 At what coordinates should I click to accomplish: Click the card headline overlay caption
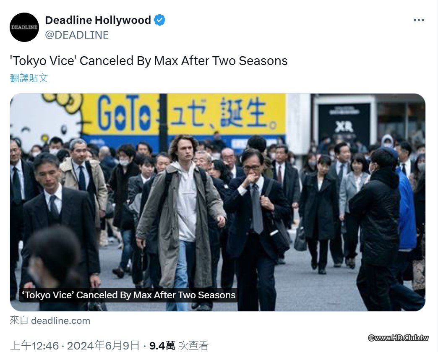(x=128, y=295)
